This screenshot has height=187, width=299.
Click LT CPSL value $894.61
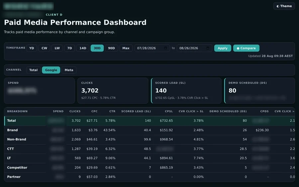(x=166, y=158)
